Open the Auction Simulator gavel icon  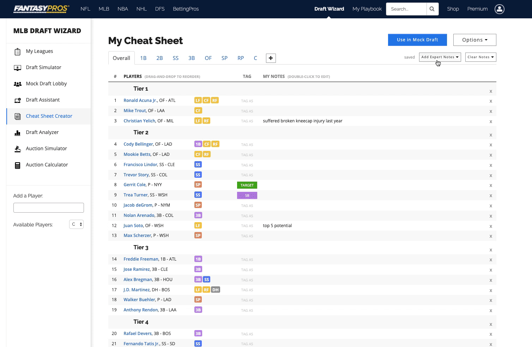[x=17, y=149]
